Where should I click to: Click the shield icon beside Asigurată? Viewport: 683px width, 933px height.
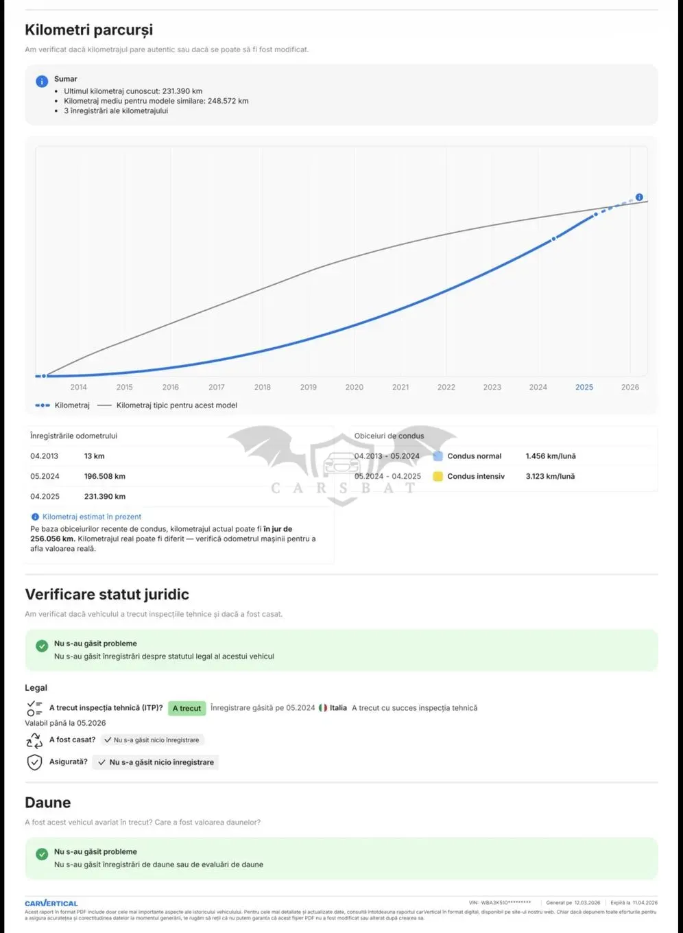tap(34, 762)
